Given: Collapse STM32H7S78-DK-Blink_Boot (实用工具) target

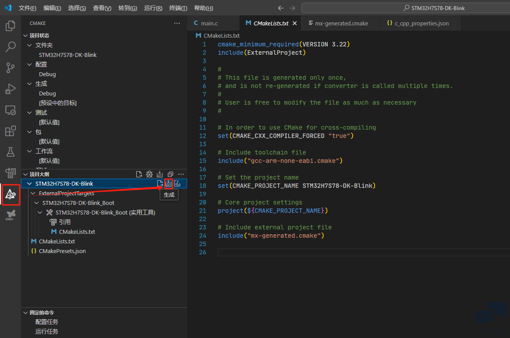Looking at the screenshot, I should click(40, 212).
